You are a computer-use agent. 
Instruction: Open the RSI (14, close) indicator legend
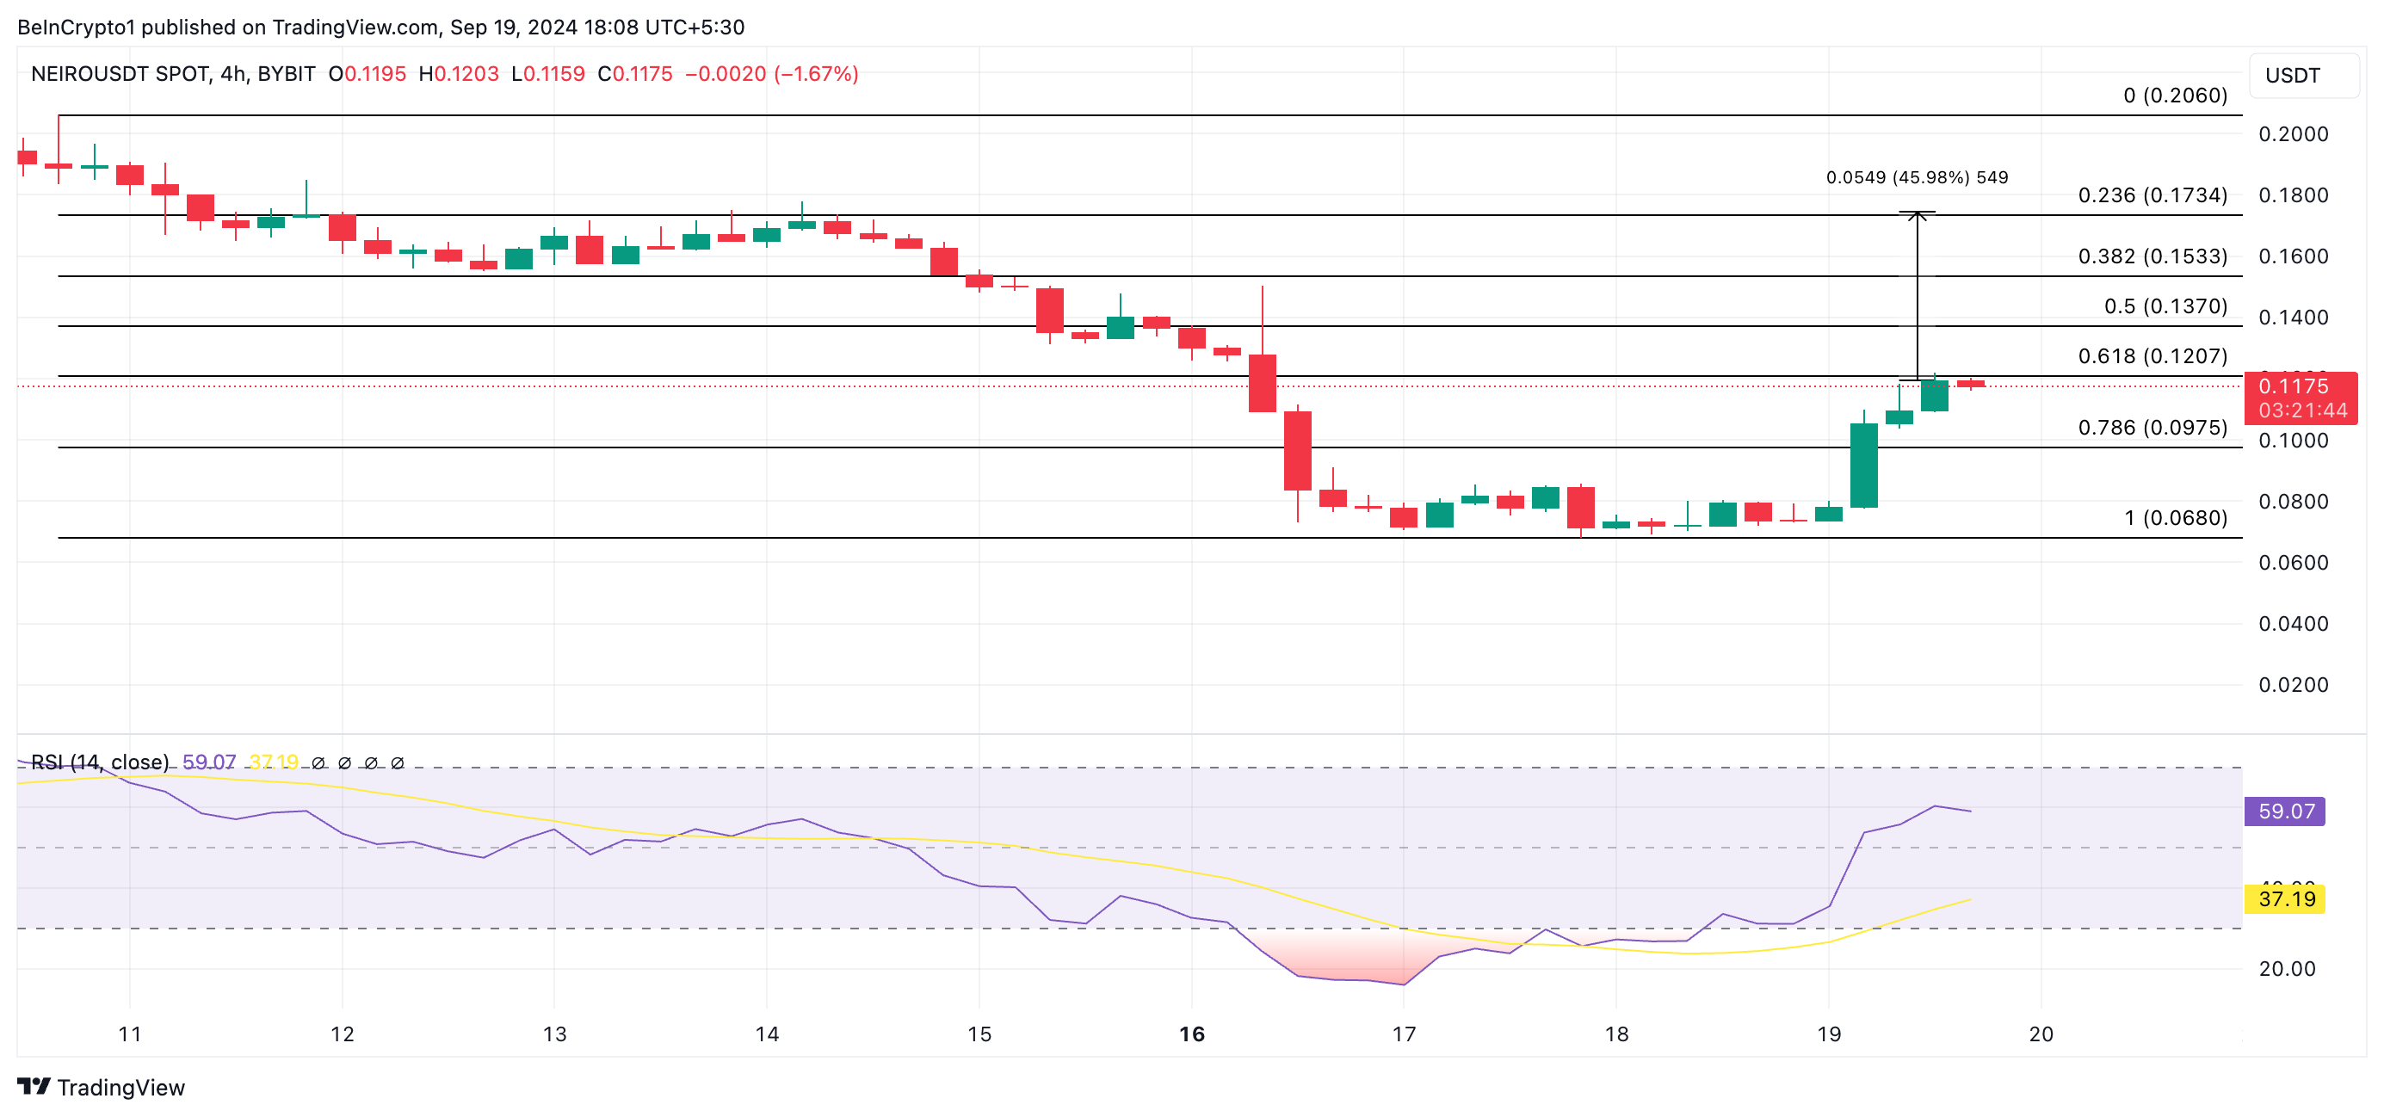click(x=100, y=762)
